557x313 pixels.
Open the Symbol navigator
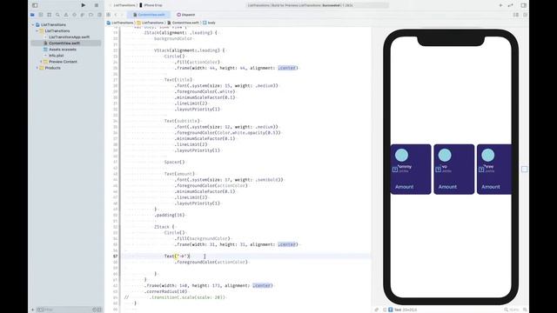click(x=49, y=15)
